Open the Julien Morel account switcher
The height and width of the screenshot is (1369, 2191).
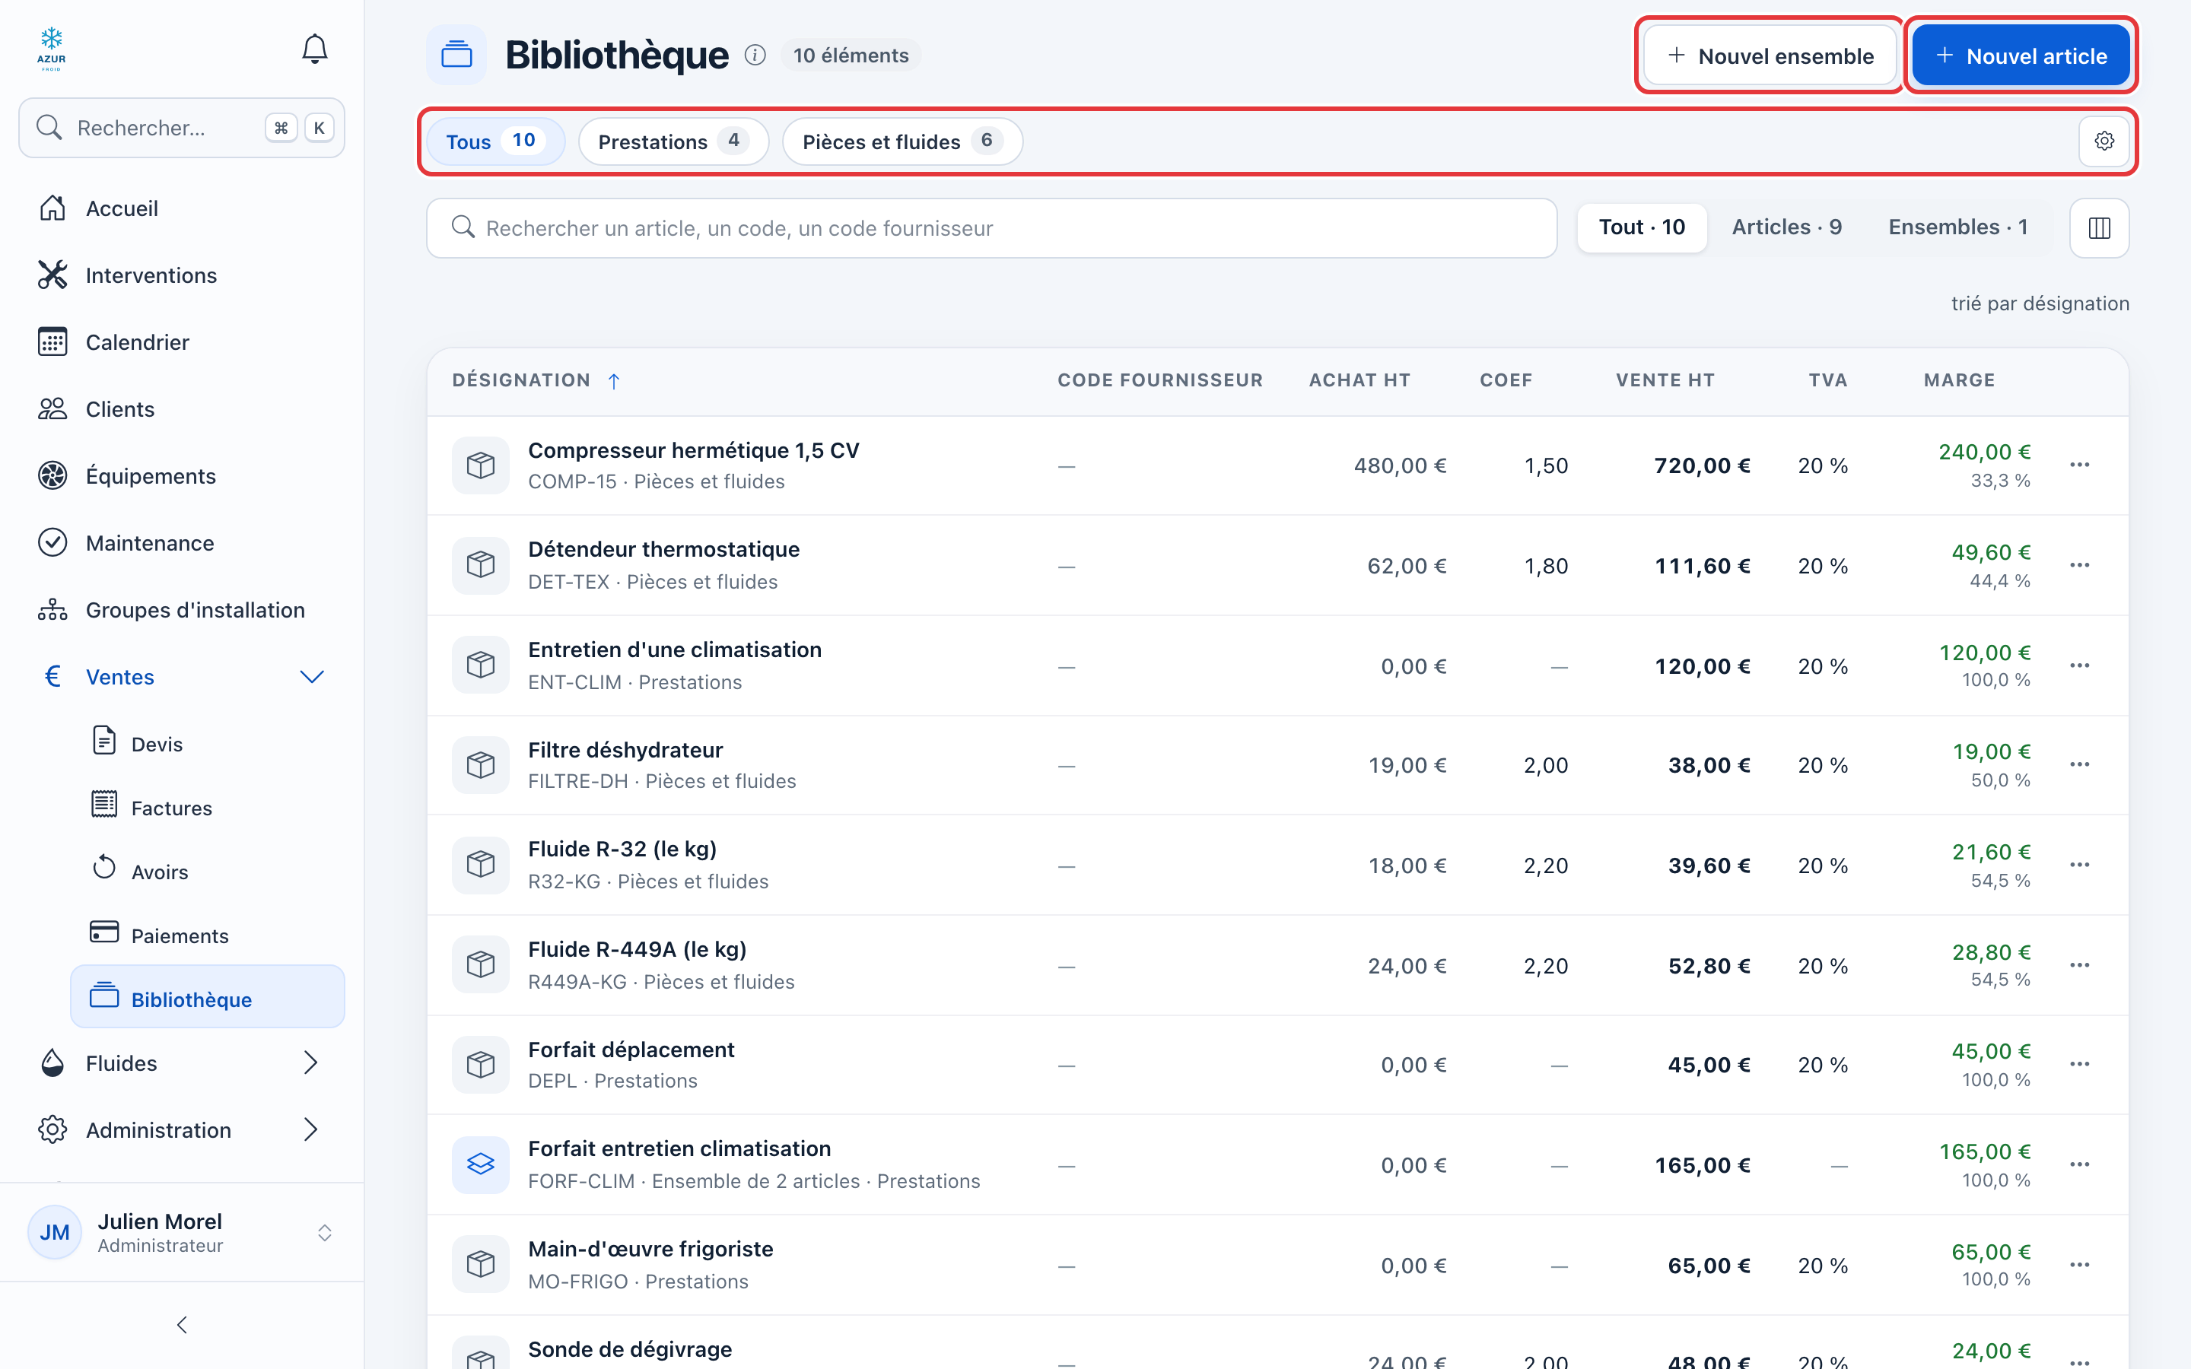pos(182,1232)
